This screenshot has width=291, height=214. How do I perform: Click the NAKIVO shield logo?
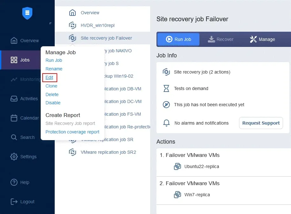(27, 13)
